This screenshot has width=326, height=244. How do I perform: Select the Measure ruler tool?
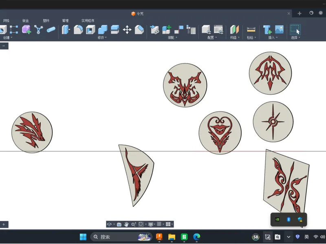(251, 29)
